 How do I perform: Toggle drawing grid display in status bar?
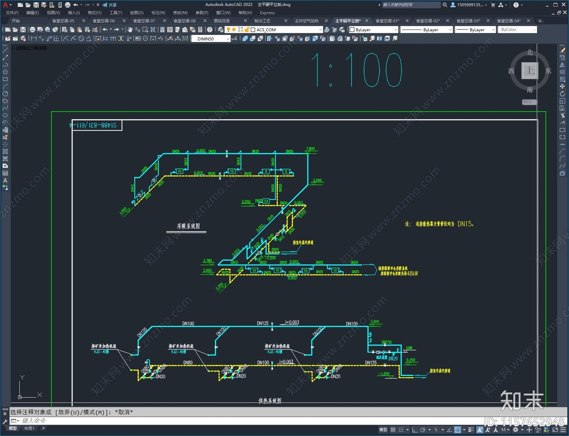393,430
